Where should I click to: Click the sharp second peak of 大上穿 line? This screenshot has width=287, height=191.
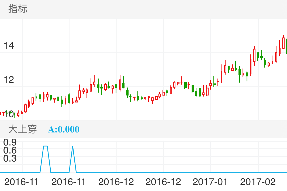(x=72, y=146)
